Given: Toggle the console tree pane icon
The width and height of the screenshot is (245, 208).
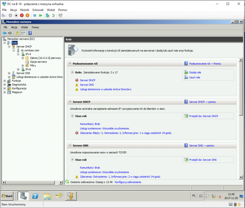Looking at the screenshot, I should 23,33.
